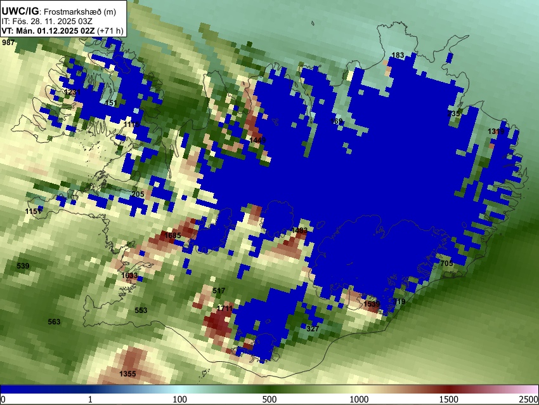Click the "517" value on the map
Viewport: 539px width, 405px height.
(219, 291)
